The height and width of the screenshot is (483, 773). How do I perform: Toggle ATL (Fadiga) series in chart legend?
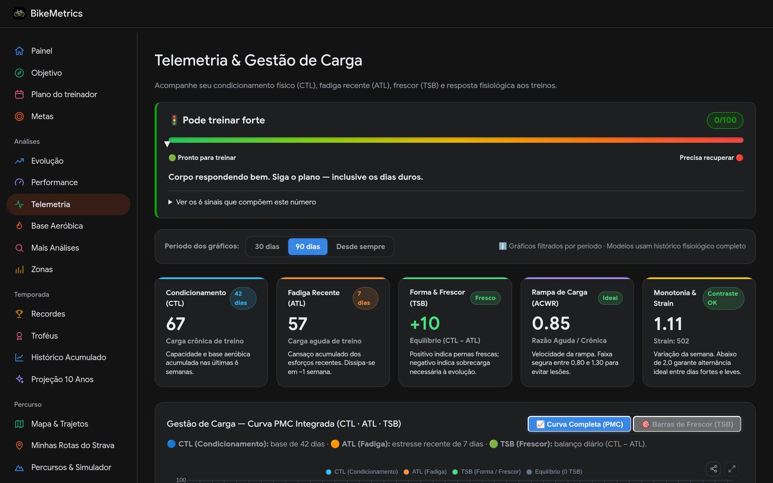tap(425, 472)
